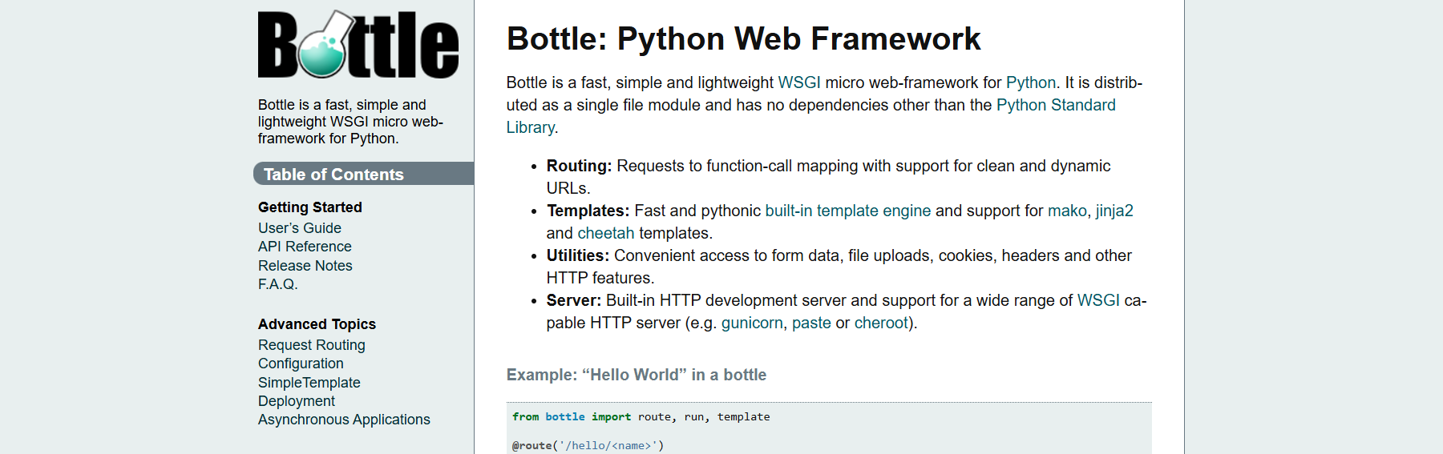
Task: Open the Python Standard Library link
Action: (1055, 105)
